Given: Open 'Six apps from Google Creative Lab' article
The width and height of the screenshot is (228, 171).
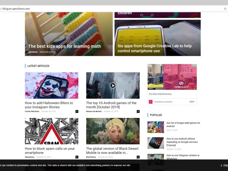Looking at the screenshot, I should (154, 48).
